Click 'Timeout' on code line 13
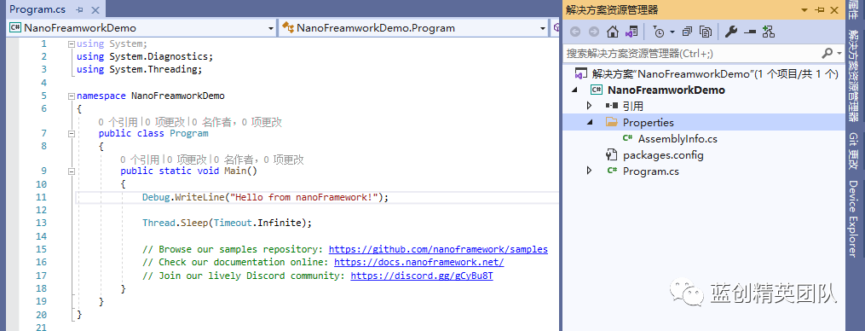This screenshot has width=865, height=331. tap(233, 223)
